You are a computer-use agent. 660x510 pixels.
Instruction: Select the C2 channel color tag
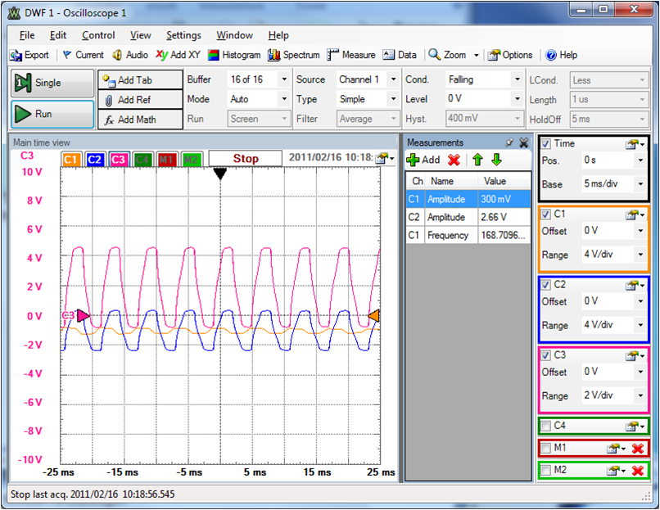click(x=94, y=159)
